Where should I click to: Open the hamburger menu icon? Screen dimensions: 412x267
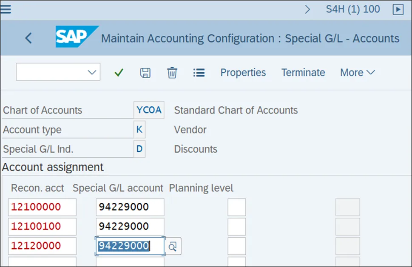(6, 9)
